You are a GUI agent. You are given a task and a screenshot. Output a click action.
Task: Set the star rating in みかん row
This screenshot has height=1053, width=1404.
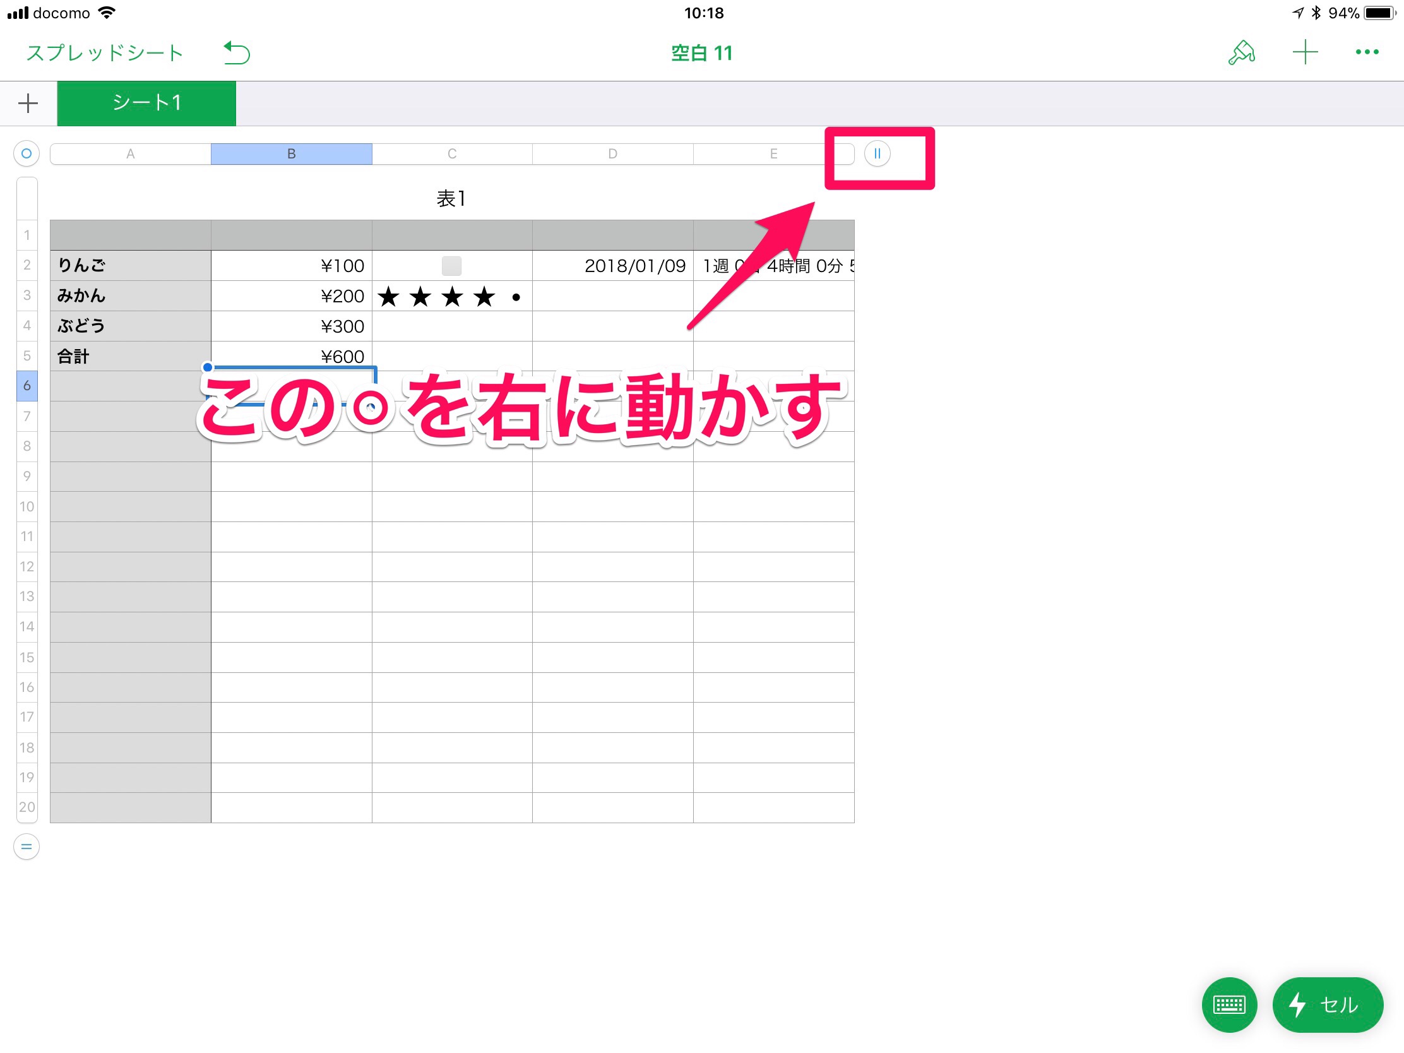pyautogui.click(x=451, y=297)
